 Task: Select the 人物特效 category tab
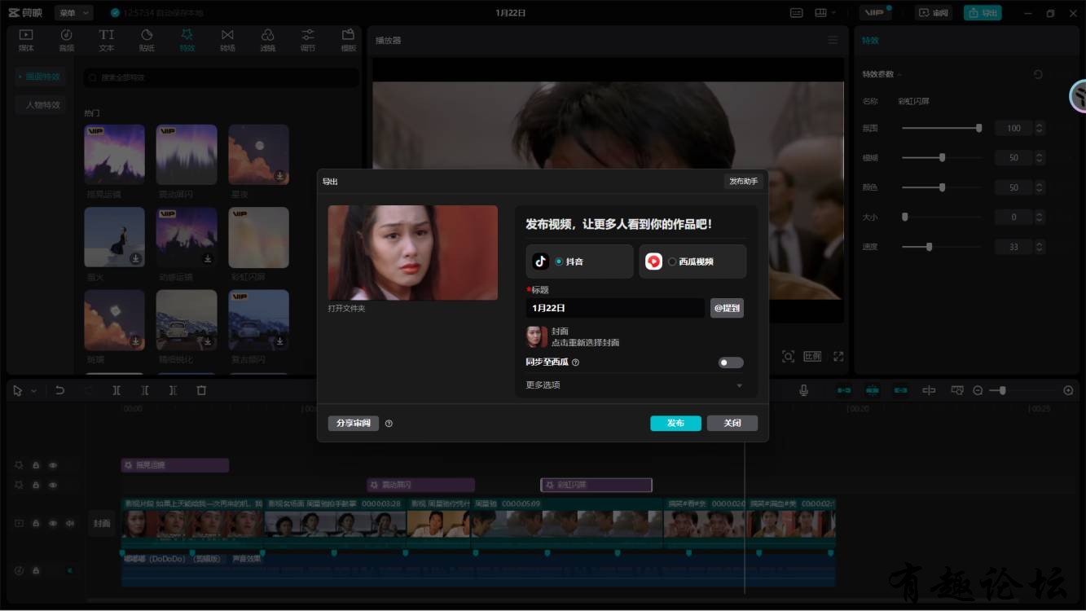(x=41, y=105)
